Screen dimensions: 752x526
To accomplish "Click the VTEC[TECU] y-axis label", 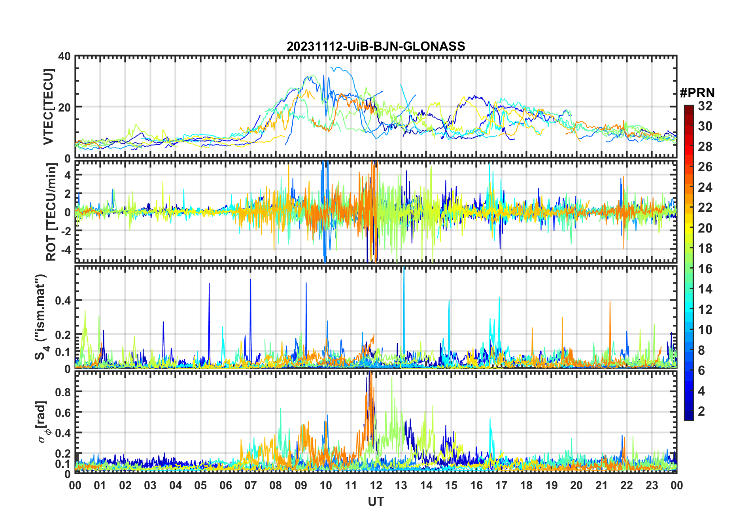I will click(x=48, y=107).
